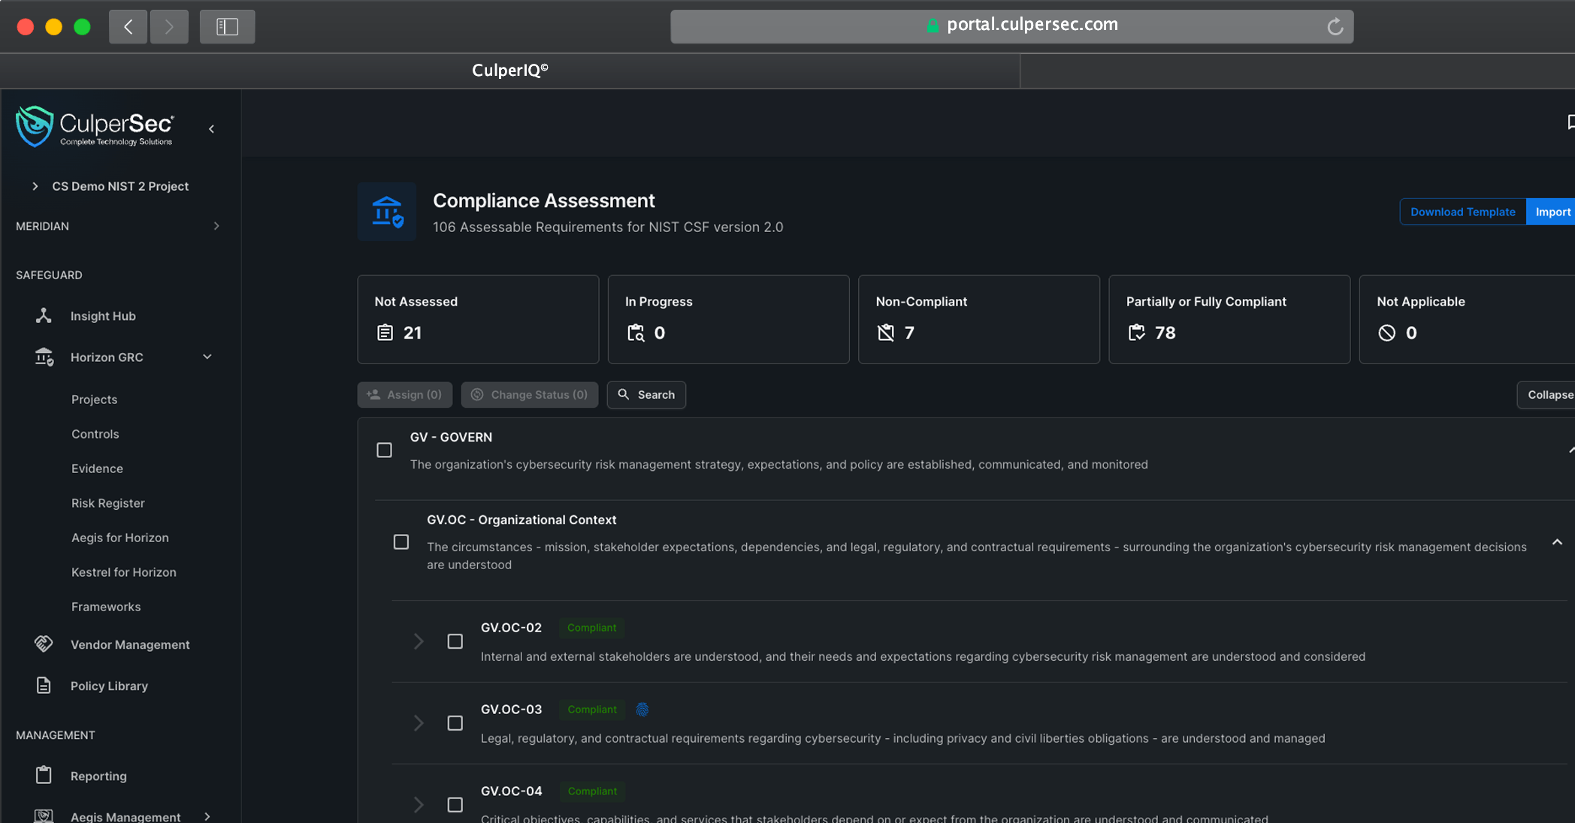This screenshot has height=823, width=1575.
Task: Click the browser back arrow
Action: [128, 27]
